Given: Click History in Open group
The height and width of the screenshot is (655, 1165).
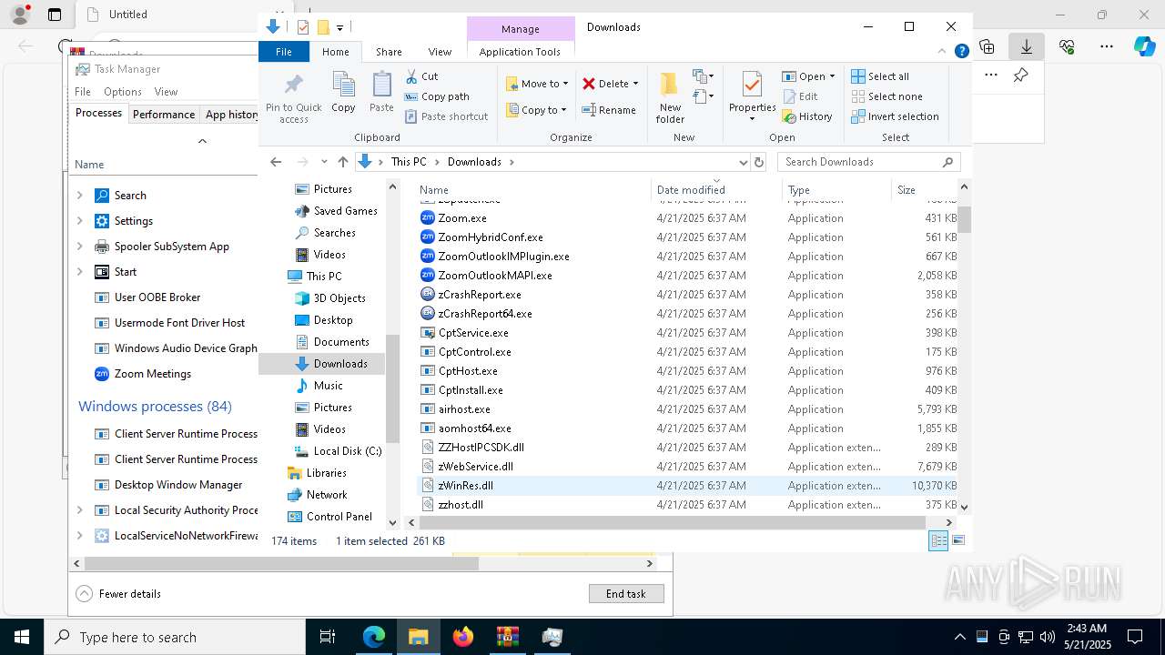Looking at the screenshot, I should click(807, 116).
